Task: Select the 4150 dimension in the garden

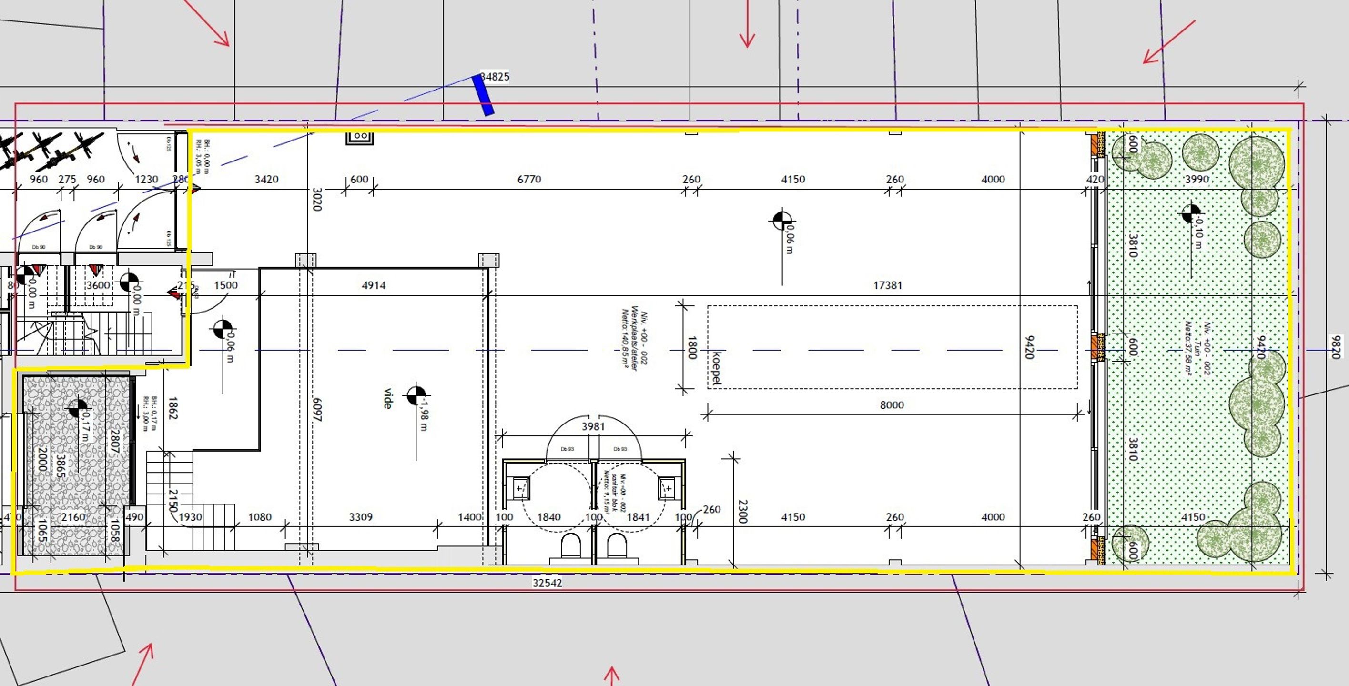Action: pyautogui.click(x=1193, y=517)
